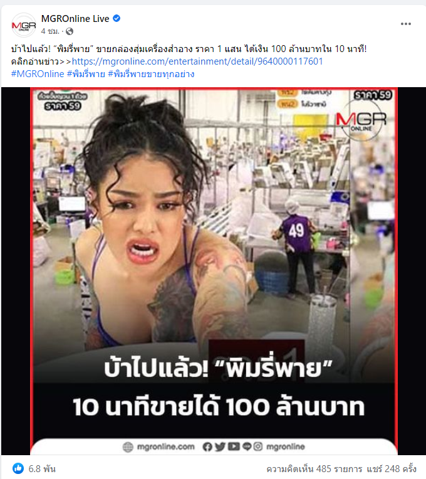This screenshot has height=479, width=426.
Task: Open the mgronline.com entertainment article link
Action: coord(197,61)
